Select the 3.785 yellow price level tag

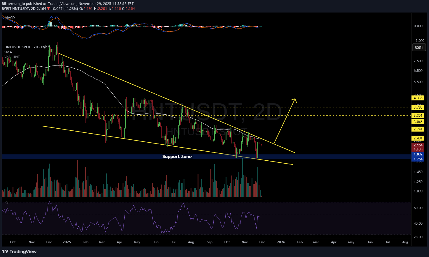pyautogui.click(x=418, y=107)
